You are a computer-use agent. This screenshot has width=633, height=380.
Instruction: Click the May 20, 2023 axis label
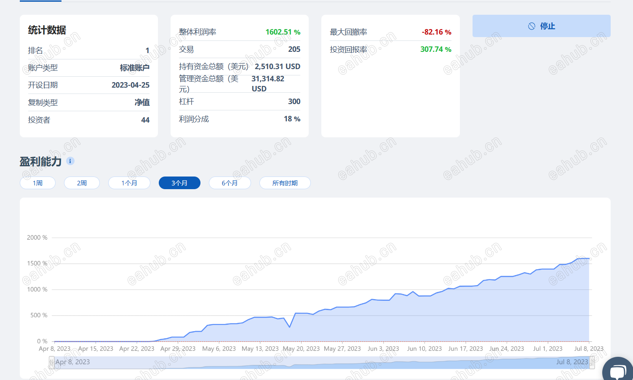[x=301, y=349]
